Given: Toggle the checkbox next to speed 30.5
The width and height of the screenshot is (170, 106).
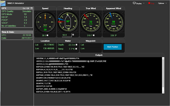Looking at the screenshot, I should point(48,35).
